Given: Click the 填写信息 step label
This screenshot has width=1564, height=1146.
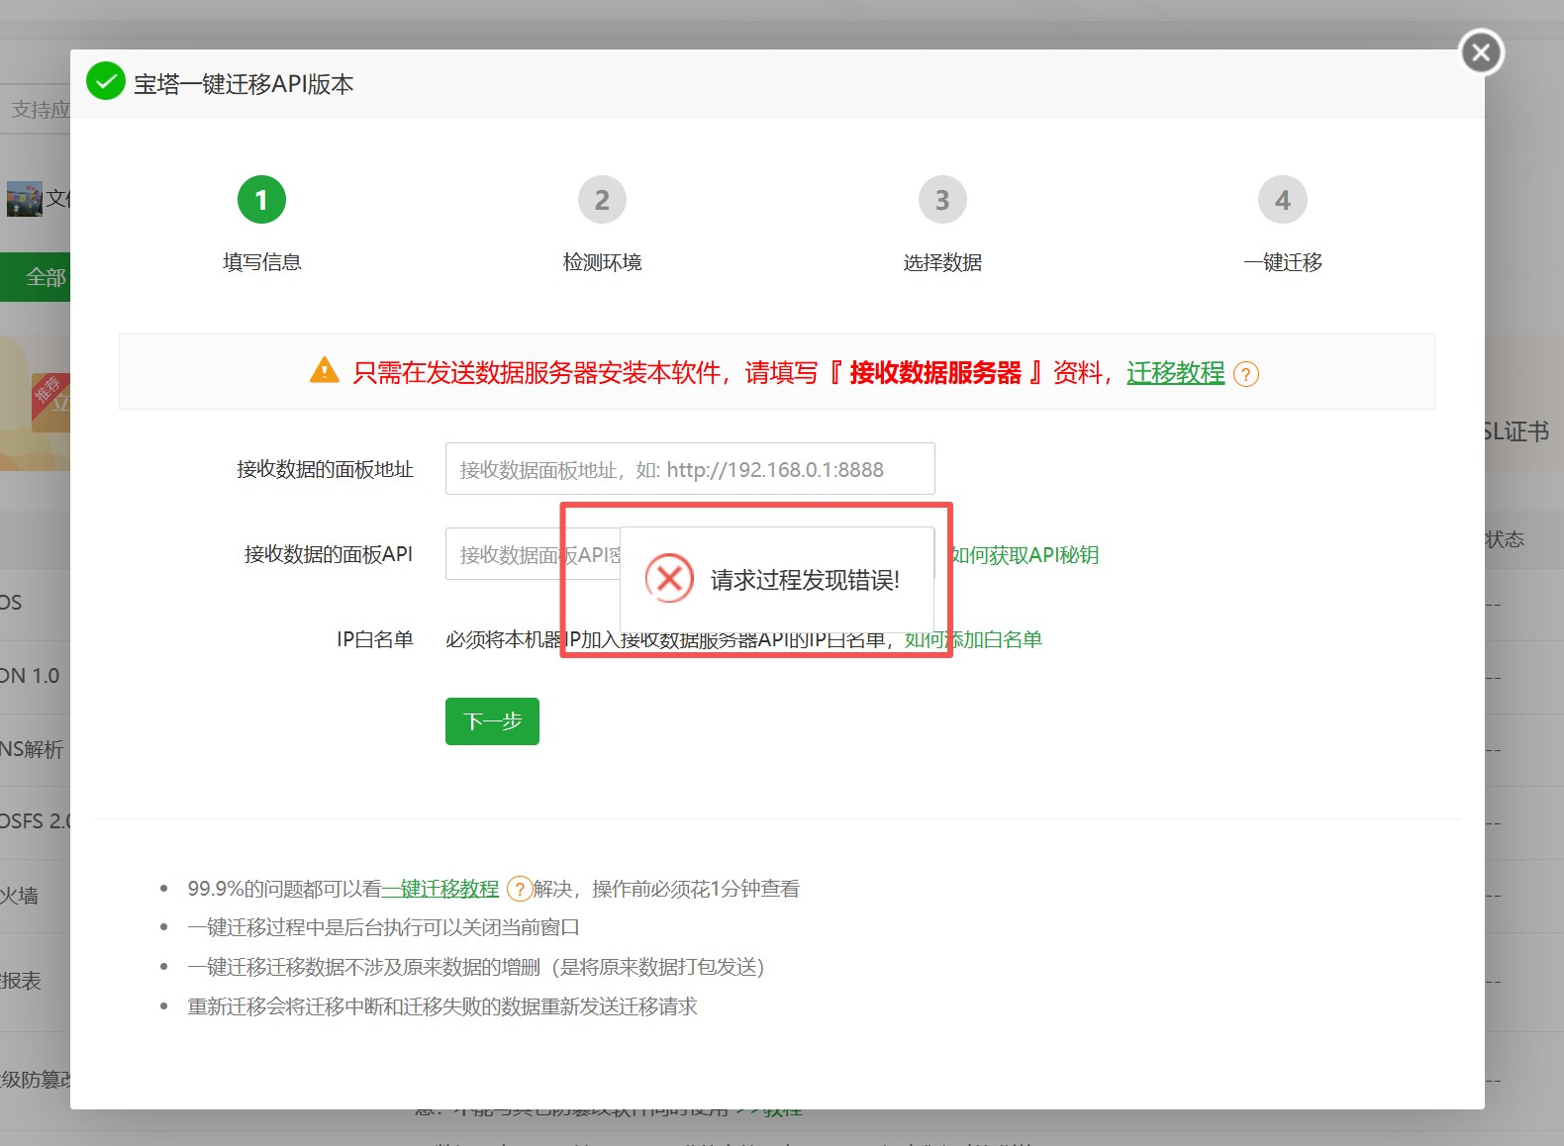Looking at the screenshot, I should [262, 262].
